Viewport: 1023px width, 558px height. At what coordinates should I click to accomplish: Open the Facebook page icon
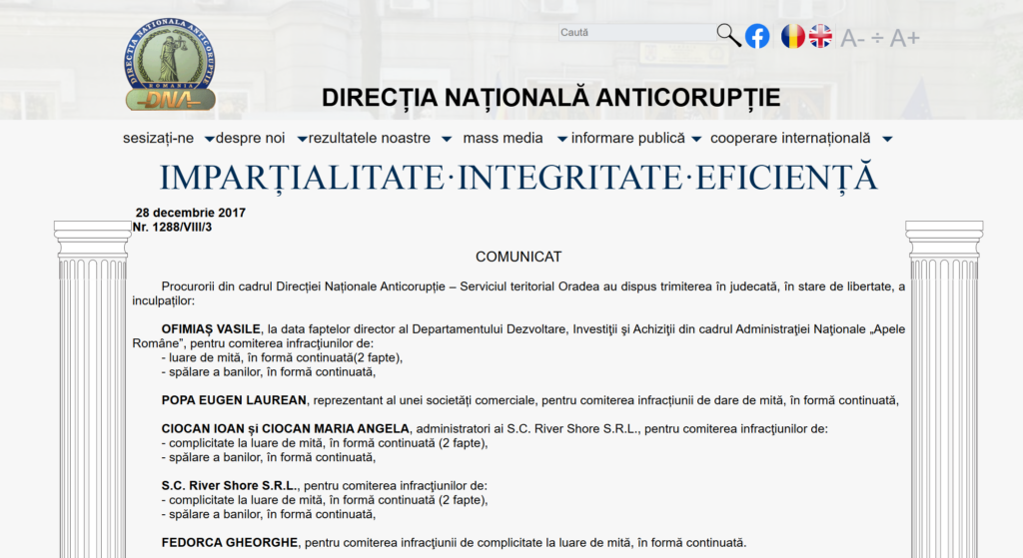pyautogui.click(x=757, y=36)
